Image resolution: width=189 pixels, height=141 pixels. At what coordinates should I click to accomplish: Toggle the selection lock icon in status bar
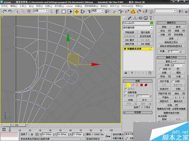tap(32, 134)
